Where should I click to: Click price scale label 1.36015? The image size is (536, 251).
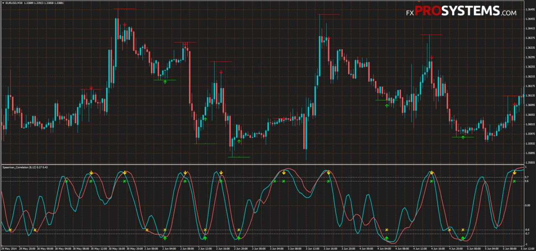pyautogui.click(x=530, y=124)
